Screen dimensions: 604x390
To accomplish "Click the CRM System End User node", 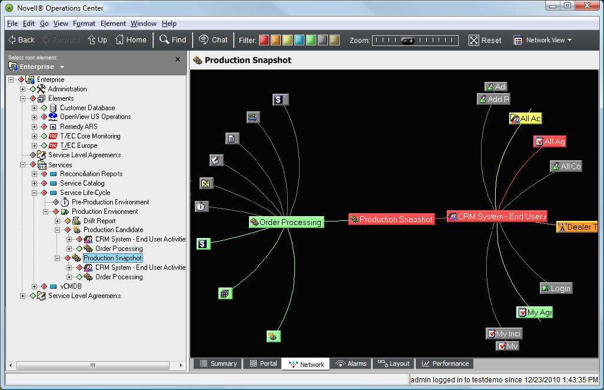I will (x=497, y=217).
